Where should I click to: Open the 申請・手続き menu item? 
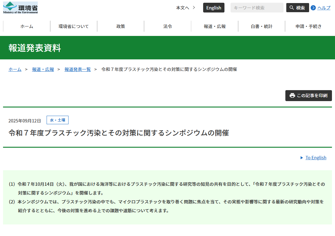(x=309, y=26)
